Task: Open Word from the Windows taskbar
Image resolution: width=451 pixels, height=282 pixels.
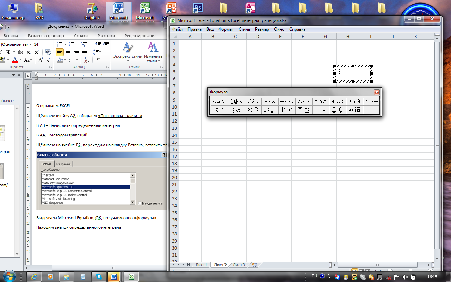Action: pyautogui.click(x=114, y=277)
